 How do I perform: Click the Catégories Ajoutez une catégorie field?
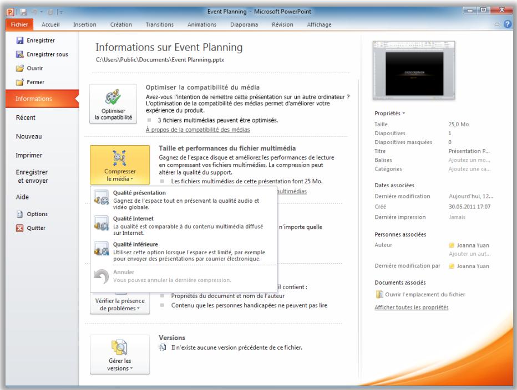coord(469,169)
